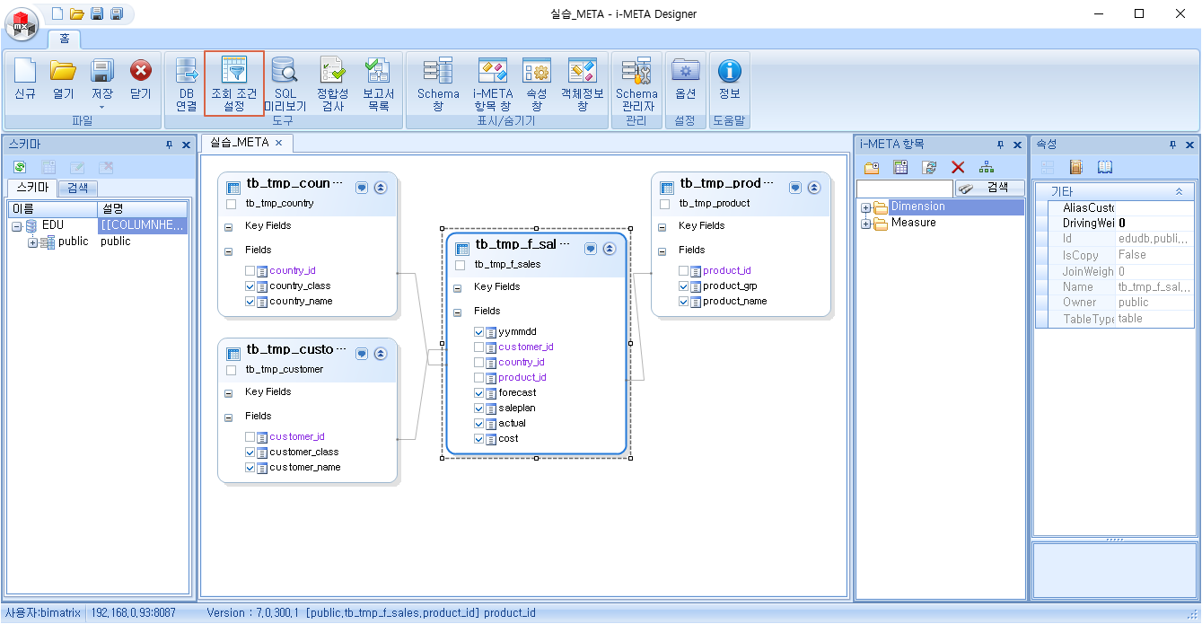Toggle the yymmdd field checkbox

tap(479, 332)
